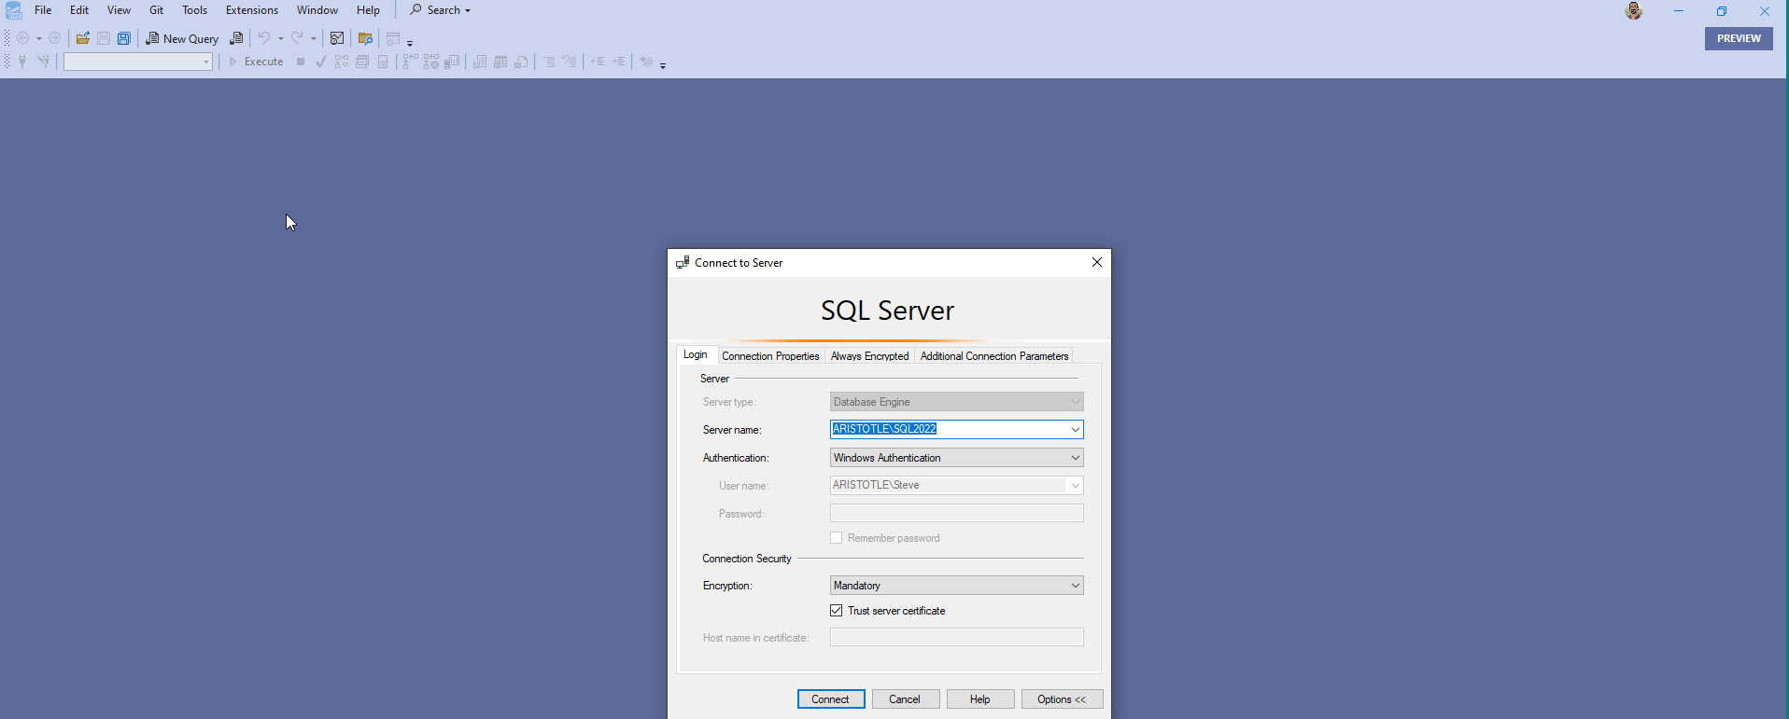This screenshot has height=719, width=1789.
Task: Open the Extensions menu
Action: pyautogui.click(x=252, y=10)
